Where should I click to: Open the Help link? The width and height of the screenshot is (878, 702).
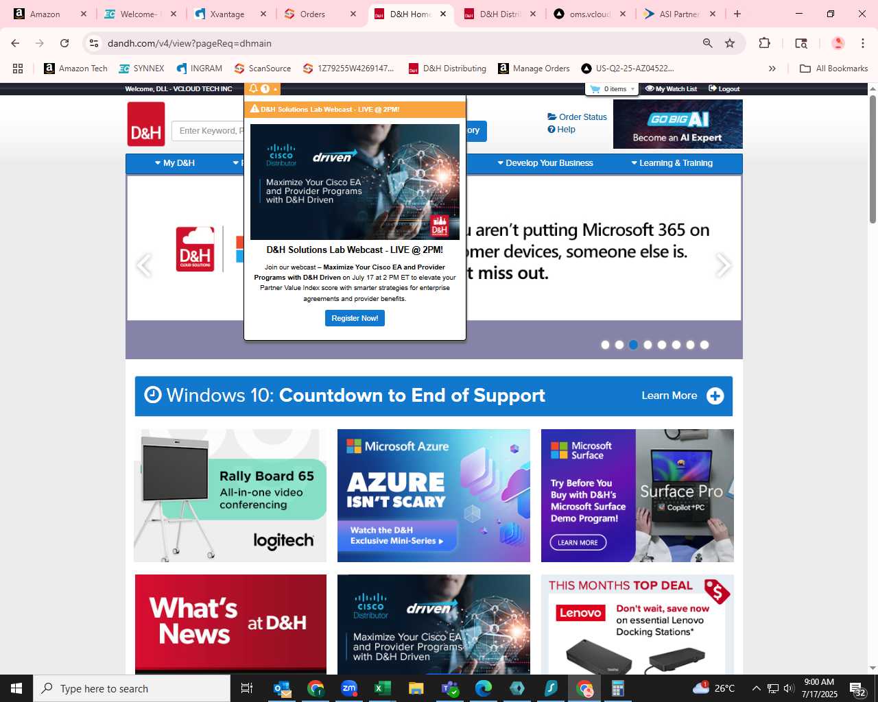(561, 130)
